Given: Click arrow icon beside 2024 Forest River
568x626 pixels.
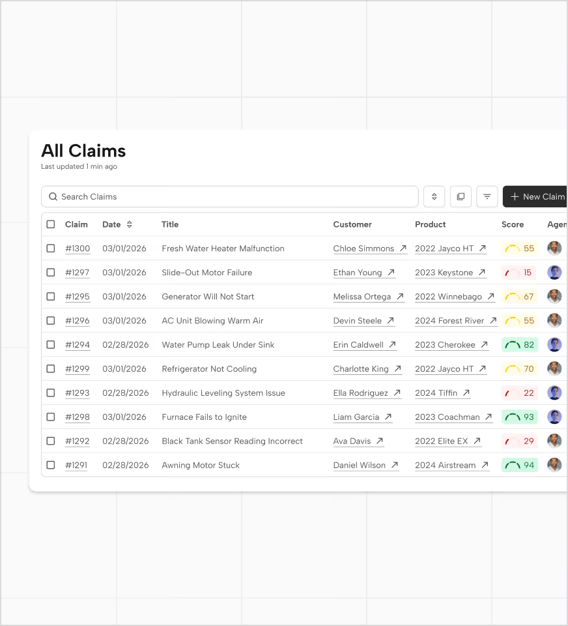Looking at the screenshot, I should point(493,320).
